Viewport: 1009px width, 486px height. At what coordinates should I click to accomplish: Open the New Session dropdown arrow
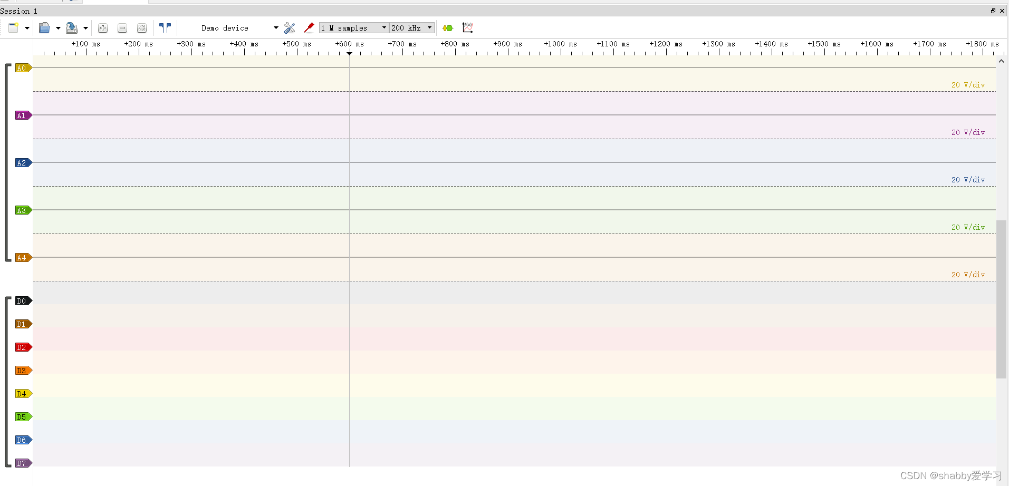tap(27, 28)
